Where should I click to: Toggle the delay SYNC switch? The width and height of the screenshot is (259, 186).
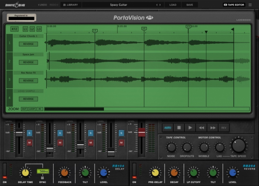pyautogui.click(x=42, y=178)
